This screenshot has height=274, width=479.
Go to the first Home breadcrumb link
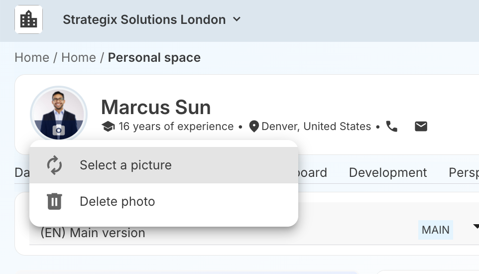pyautogui.click(x=32, y=57)
